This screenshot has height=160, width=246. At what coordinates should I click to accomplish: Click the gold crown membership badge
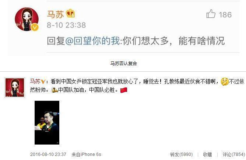pyautogui.click(x=70, y=13)
